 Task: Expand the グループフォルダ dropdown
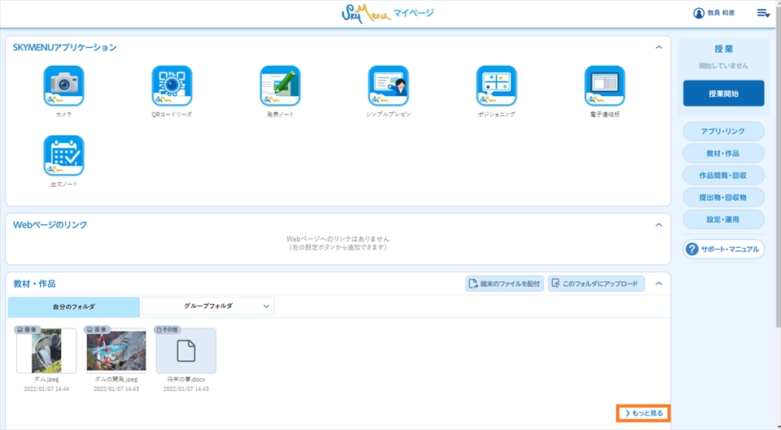(x=208, y=306)
